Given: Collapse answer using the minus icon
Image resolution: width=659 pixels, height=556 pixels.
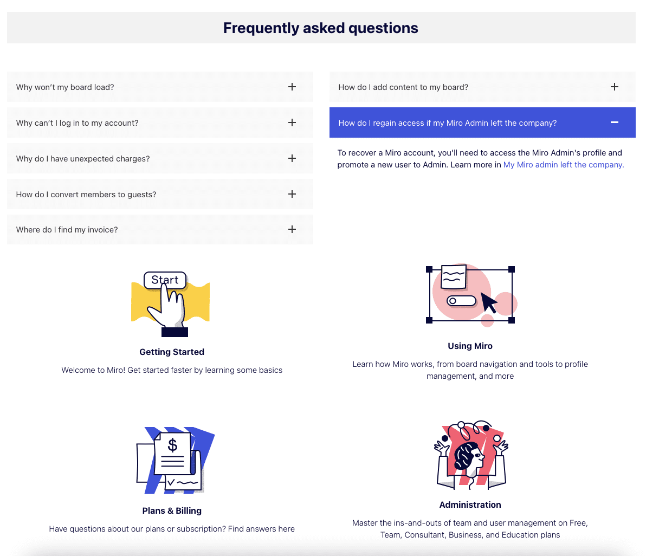Looking at the screenshot, I should [x=614, y=122].
